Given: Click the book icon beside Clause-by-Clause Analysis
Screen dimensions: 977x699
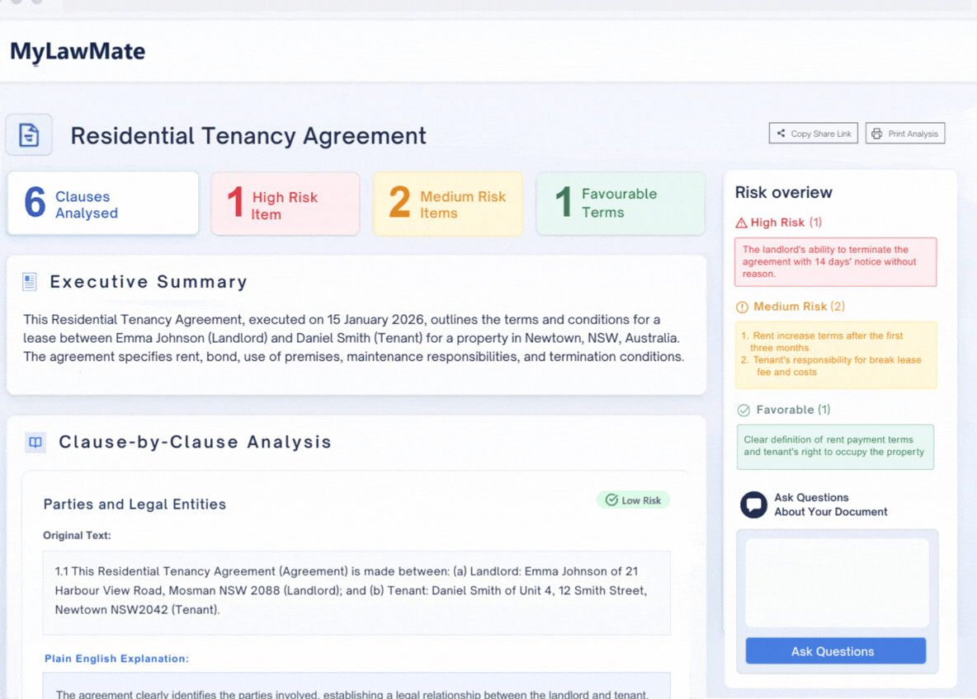Looking at the screenshot, I should tap(35, 442).
